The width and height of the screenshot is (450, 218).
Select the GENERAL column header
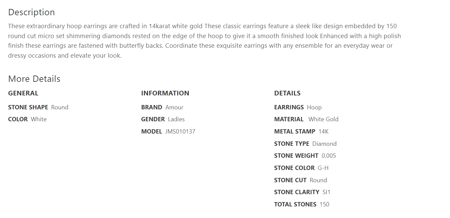point(23,93)
